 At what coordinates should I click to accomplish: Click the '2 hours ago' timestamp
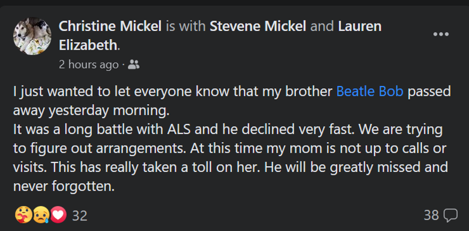89,65
